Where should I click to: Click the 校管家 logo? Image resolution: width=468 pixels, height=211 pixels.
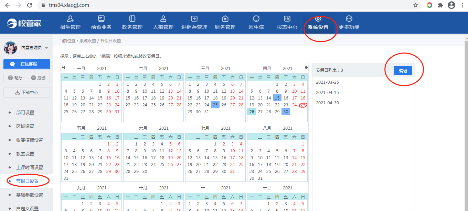point(24,23)
